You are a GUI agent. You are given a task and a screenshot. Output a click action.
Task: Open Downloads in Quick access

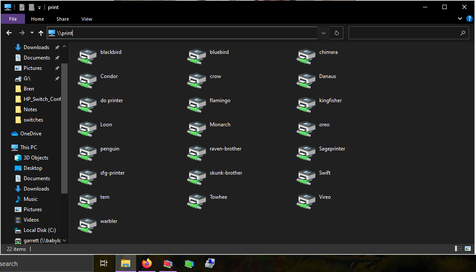point(37,47)
